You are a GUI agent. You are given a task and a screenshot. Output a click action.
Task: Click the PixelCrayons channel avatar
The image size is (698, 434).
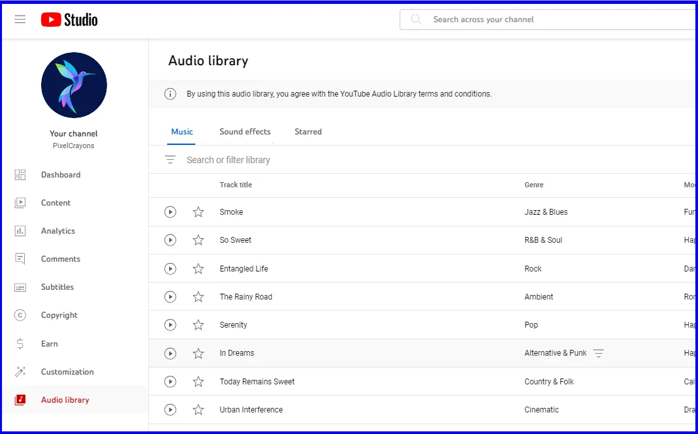(74, 85)
